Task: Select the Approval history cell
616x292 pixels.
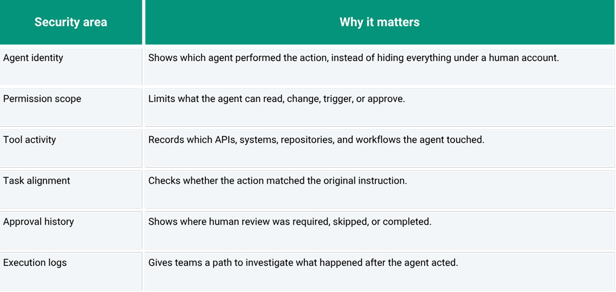Action: 71,230
